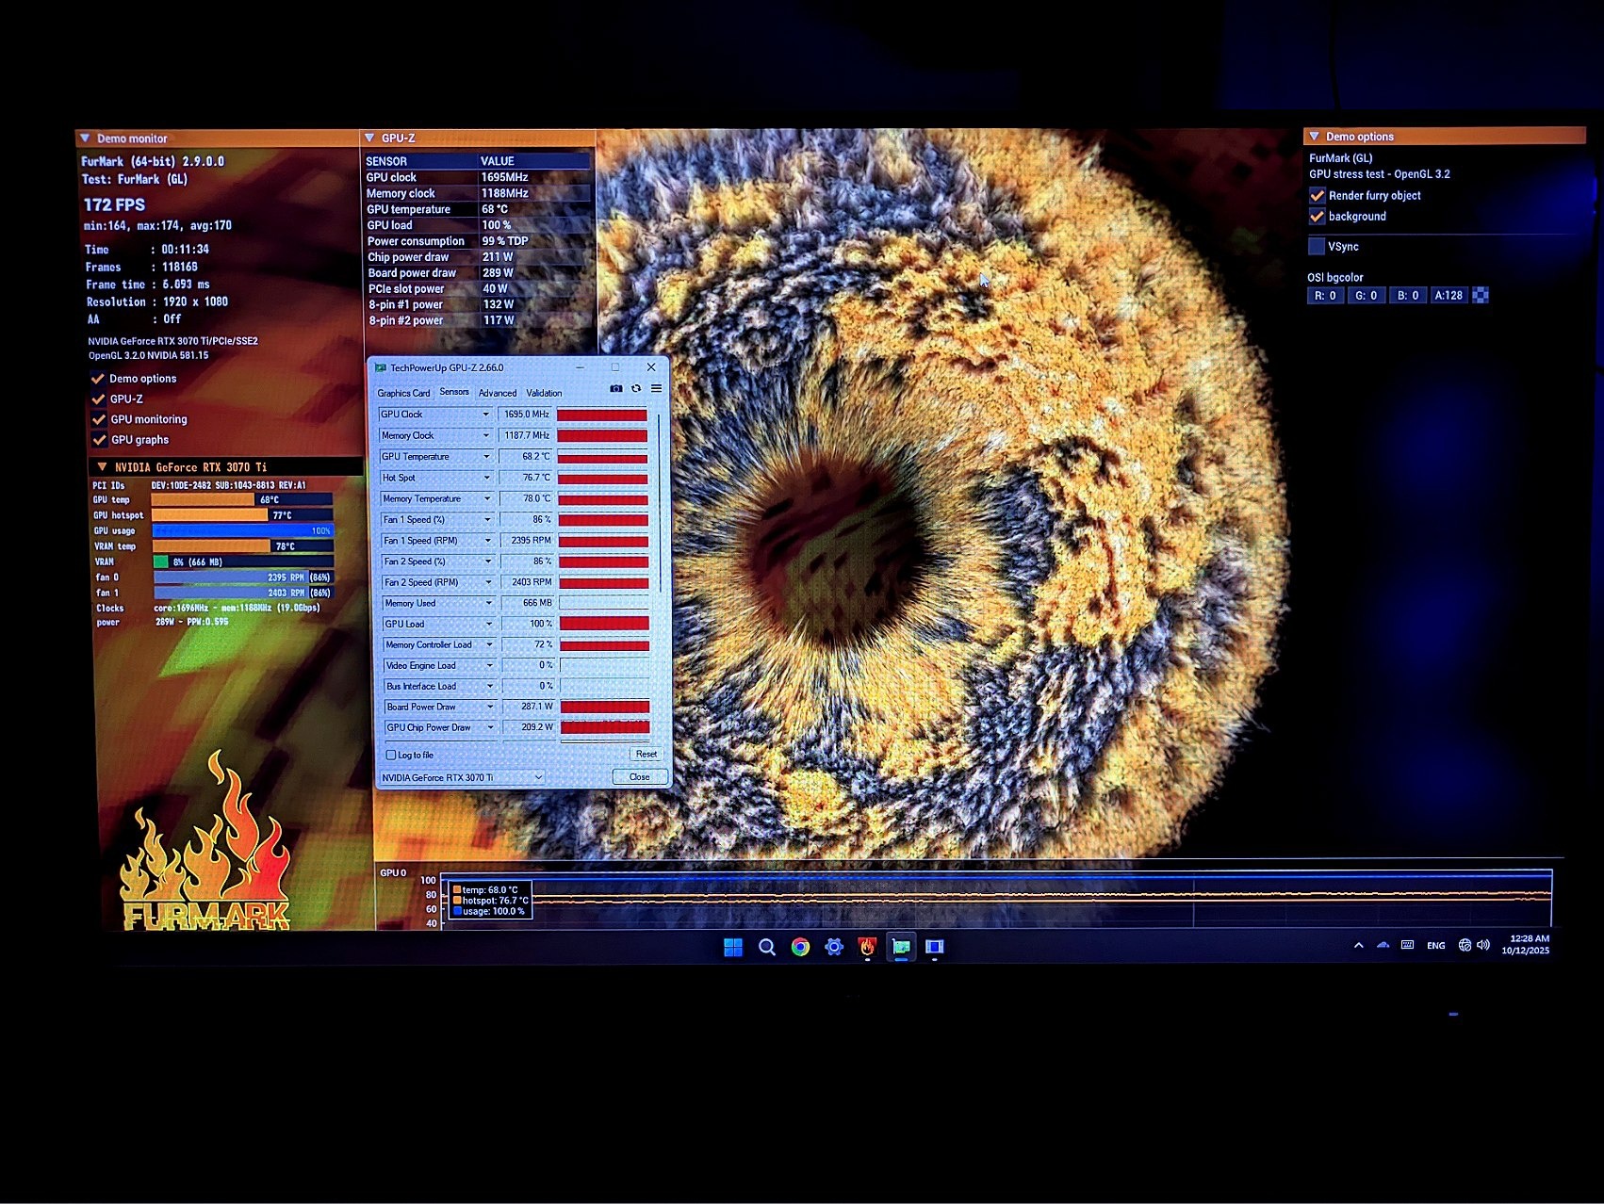Viewport: 1604px width, 1204px height.
Task: Open the FurMark taskbar icon
Action: 867,947
